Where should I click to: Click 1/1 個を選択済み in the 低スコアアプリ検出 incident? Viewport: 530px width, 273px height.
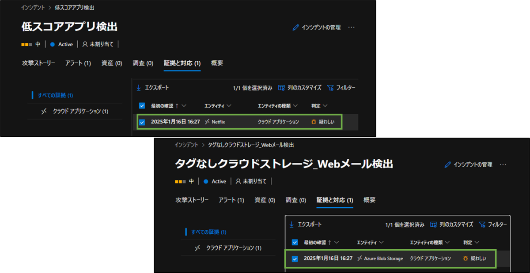[253, 88]
